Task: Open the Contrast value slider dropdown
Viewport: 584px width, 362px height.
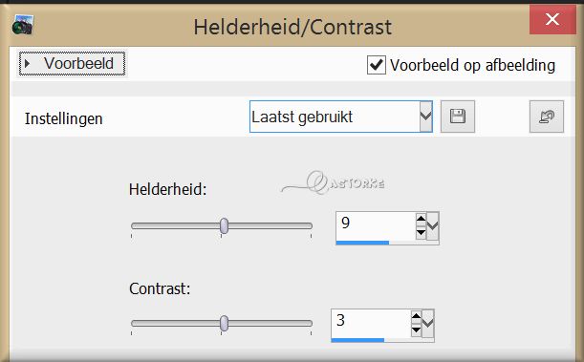Action: click(x=428, y=323)
